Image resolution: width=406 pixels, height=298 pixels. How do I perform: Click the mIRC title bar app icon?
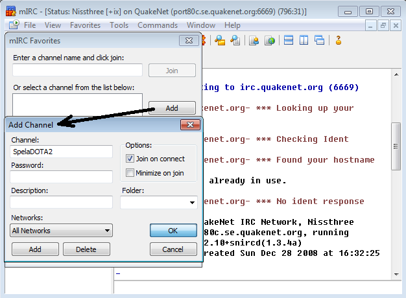click(x=11, y=12)
